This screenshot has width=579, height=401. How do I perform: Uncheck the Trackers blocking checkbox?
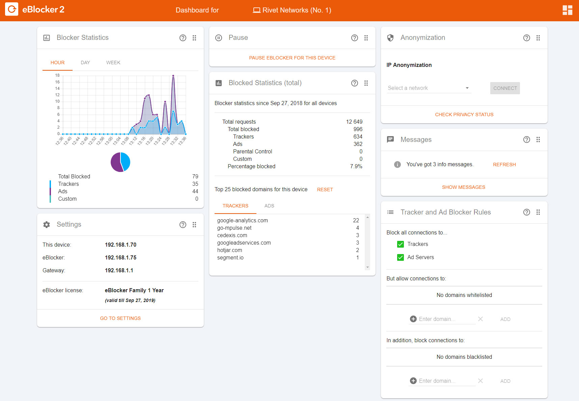point(401,244)
